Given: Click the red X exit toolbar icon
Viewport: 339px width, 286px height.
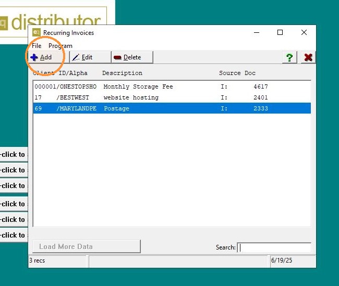Looking at the screenshot, I should (308, 57).
